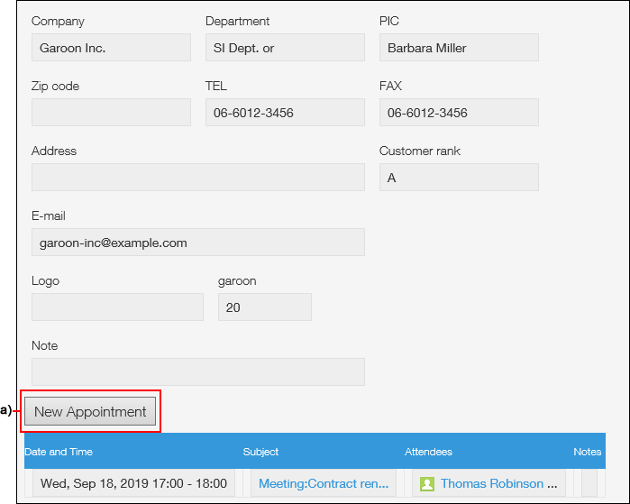The width and height of the screenshot is (630, 504).
Task: Click the Subject column header
Action: point(260,452)
